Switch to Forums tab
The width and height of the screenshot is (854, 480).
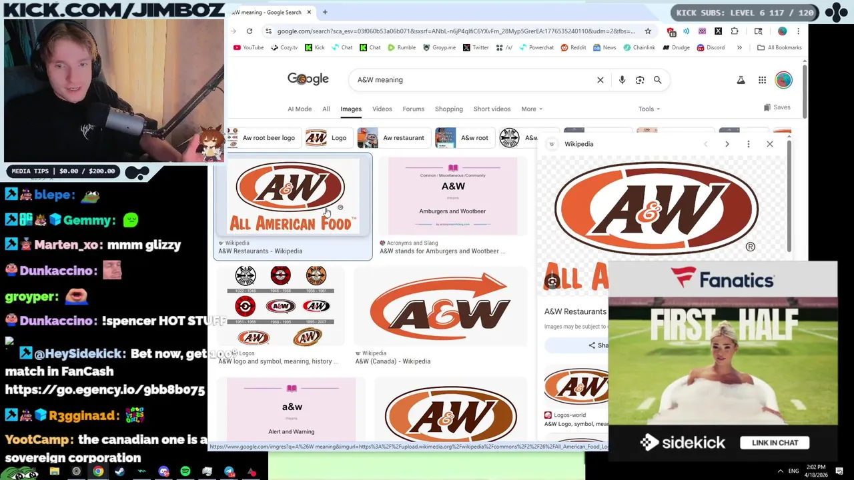(413, 109)
